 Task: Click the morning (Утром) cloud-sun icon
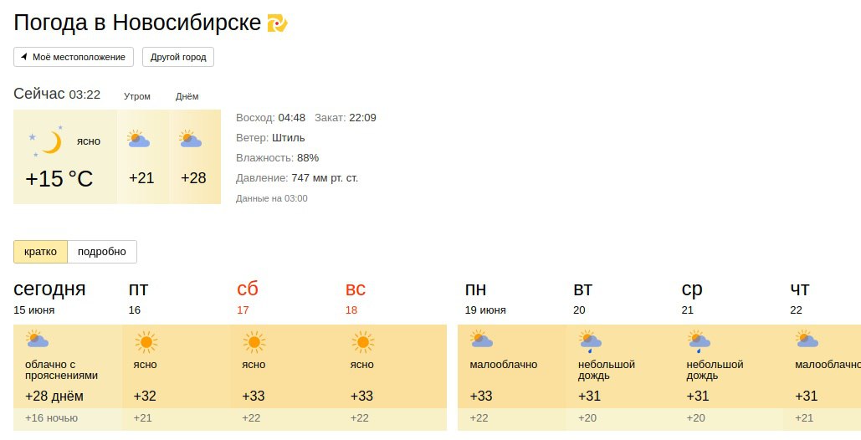[138, 139]
